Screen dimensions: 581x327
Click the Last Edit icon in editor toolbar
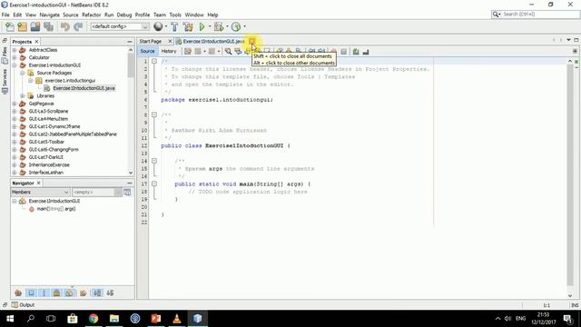(x=188, y=52)
